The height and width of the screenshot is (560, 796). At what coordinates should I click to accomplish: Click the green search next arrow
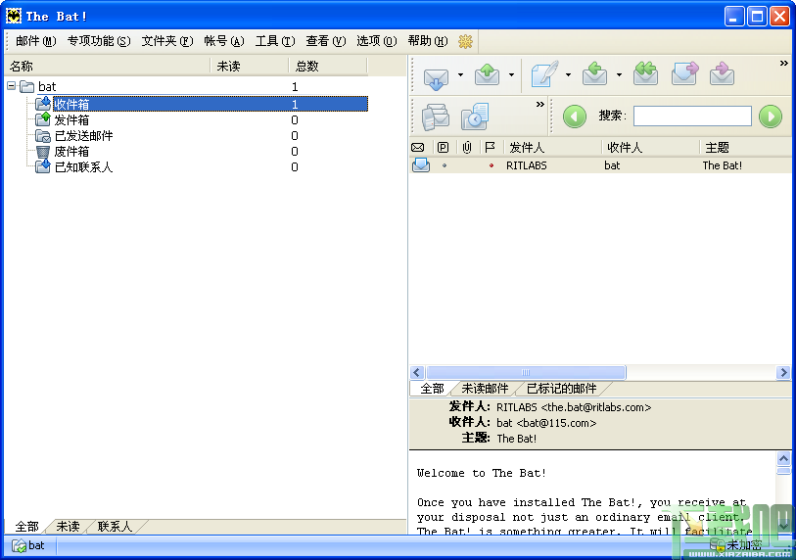771,117
